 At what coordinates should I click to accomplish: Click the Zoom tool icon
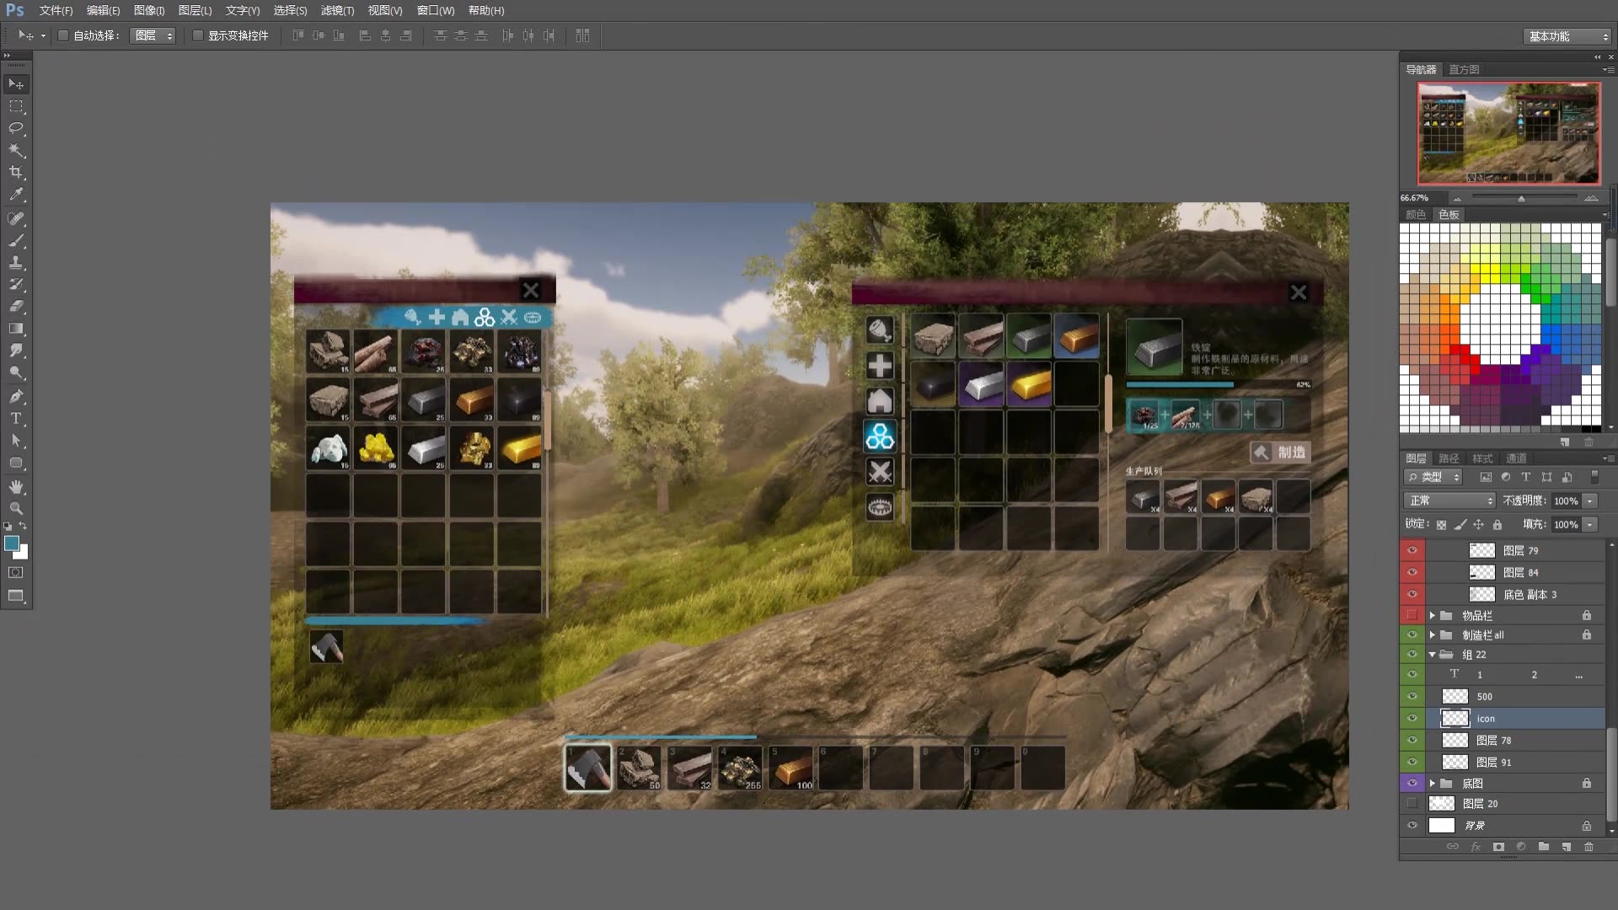point(15,509)
